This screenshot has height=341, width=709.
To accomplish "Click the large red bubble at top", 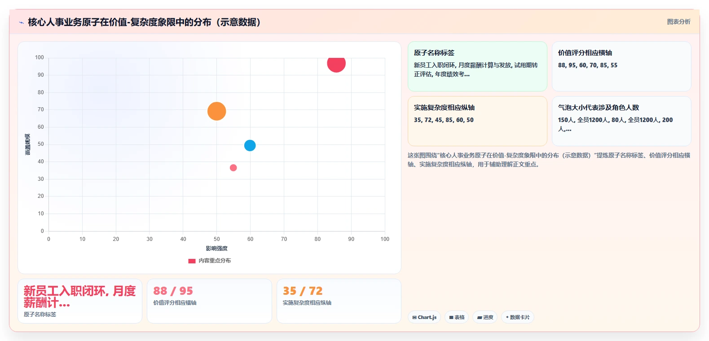I will click(336, 63).
